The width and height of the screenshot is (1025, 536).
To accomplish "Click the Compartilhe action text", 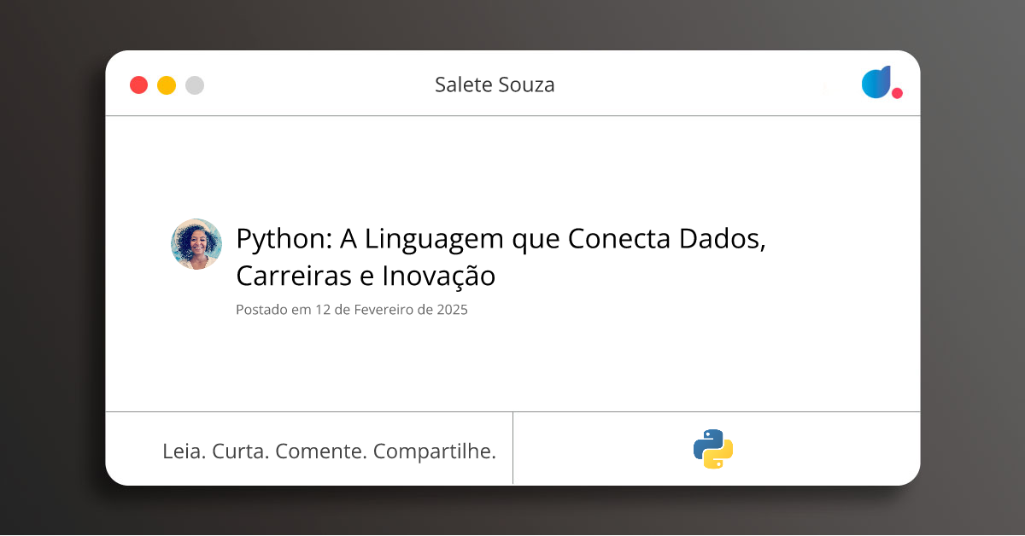I will 436,451.
